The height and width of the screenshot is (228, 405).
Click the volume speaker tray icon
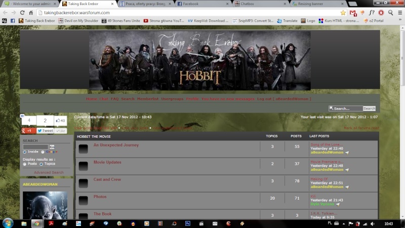pos(372,224)
